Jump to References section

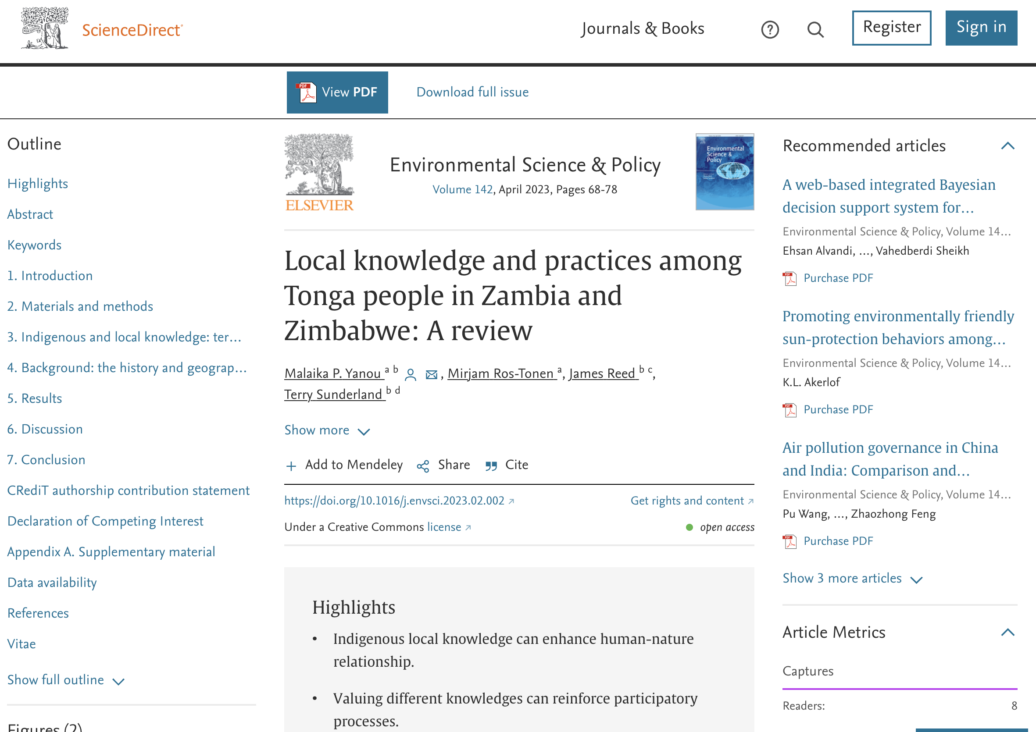[x=38, y=613]
